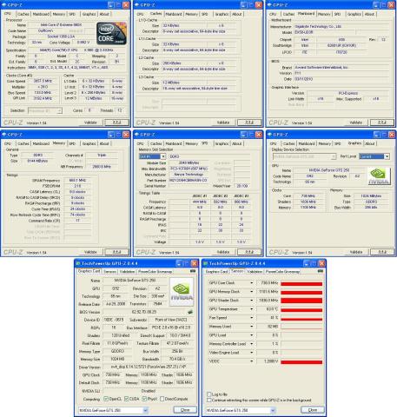The width and height of the screenshot is (397, 417).
Task: Click title bar icon of CPU-Z SPD window
Action: point(136,135)
